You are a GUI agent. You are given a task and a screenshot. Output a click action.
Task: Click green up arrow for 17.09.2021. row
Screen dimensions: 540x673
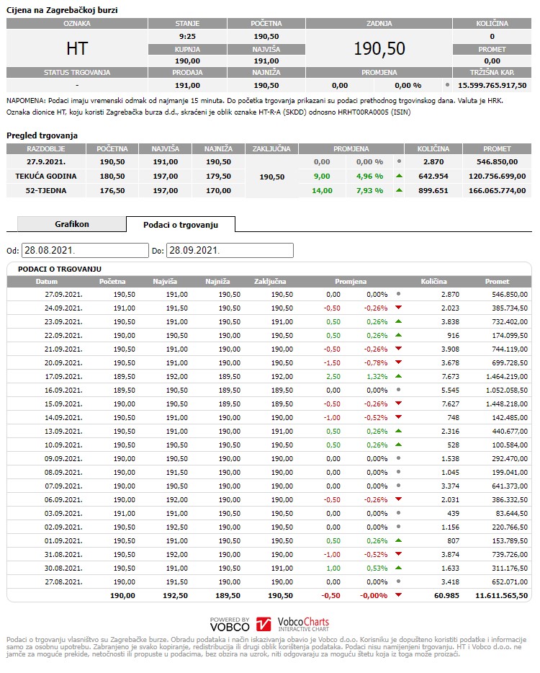398,376
